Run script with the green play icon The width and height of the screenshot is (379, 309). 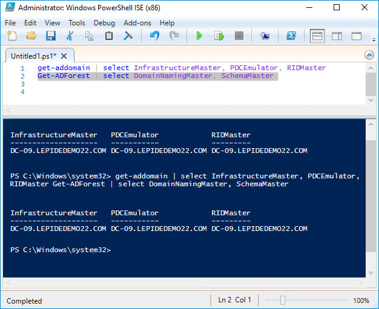tap(199, 36)
